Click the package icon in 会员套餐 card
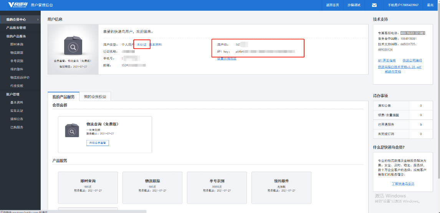The image size is (440, 213). (x=72, y=131)
